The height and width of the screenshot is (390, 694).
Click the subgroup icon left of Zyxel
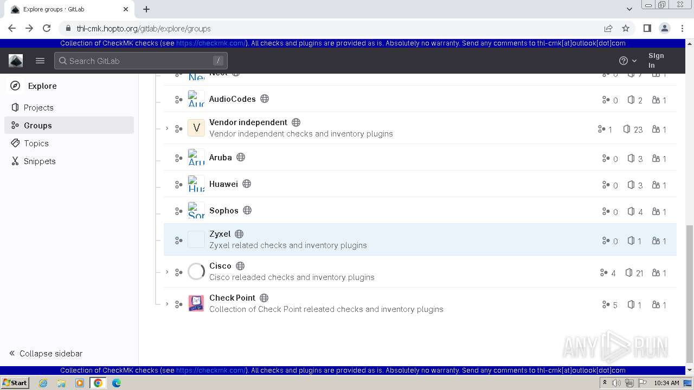(x=178, y=240)
